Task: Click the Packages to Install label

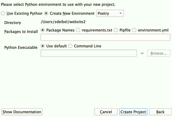Action: coord(21,32)
